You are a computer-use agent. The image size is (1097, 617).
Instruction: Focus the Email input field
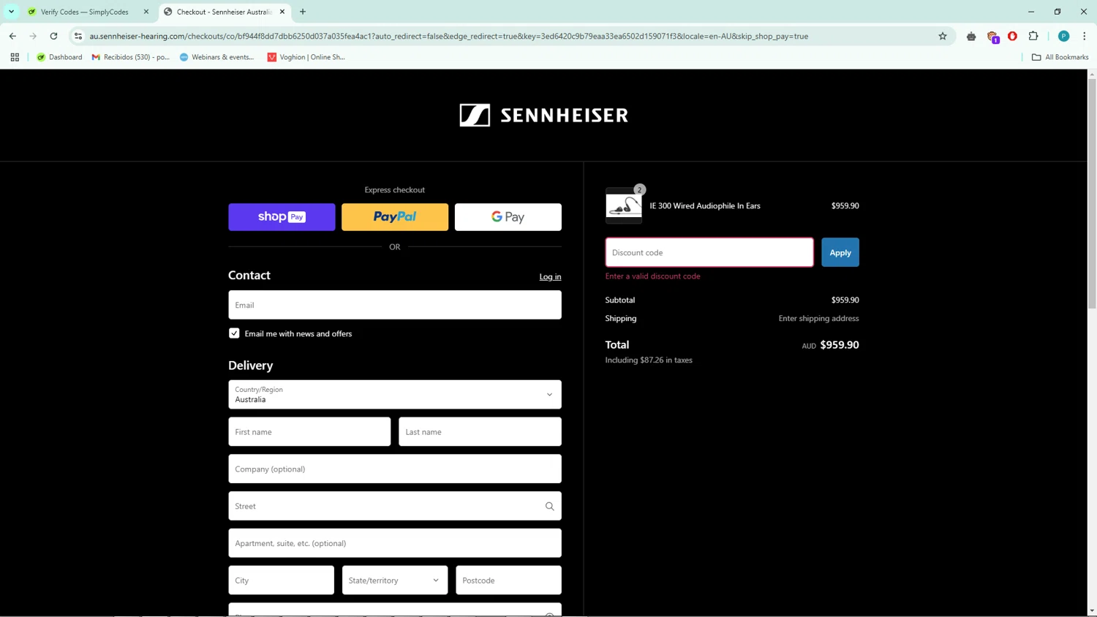pos(395,305)
